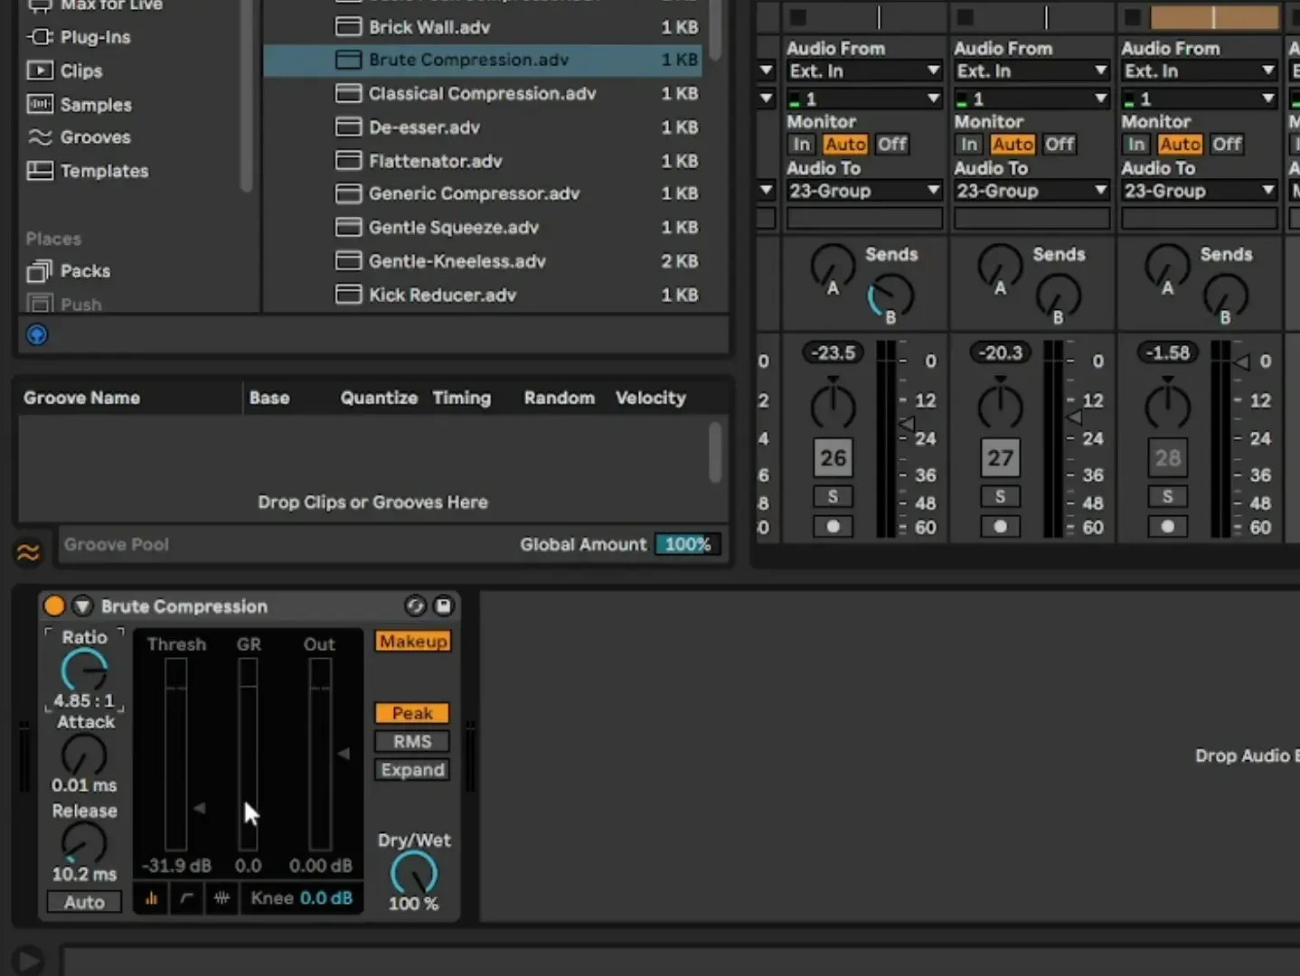Sort grooves by Groove Name column

coord(81,398)
